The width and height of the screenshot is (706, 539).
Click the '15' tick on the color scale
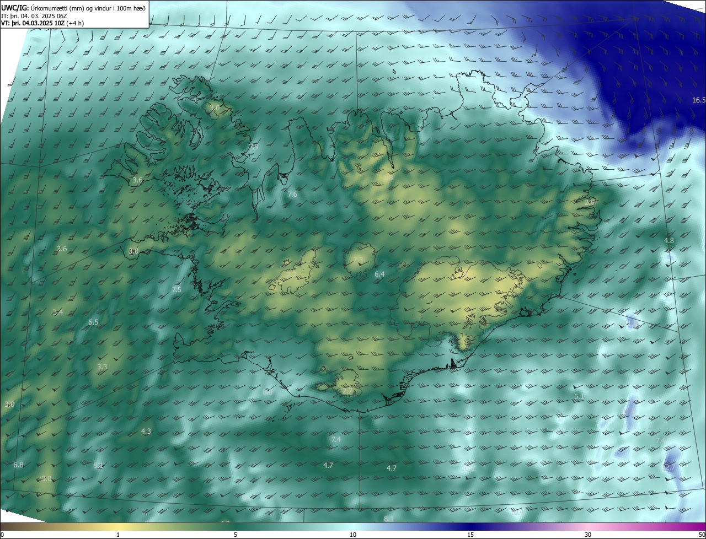pyautogui.click(x=470, y=535)
